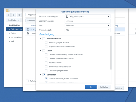This screenshot has width=136, height=102.
Task: Refresh the folder view
Action: pos(19,15)
